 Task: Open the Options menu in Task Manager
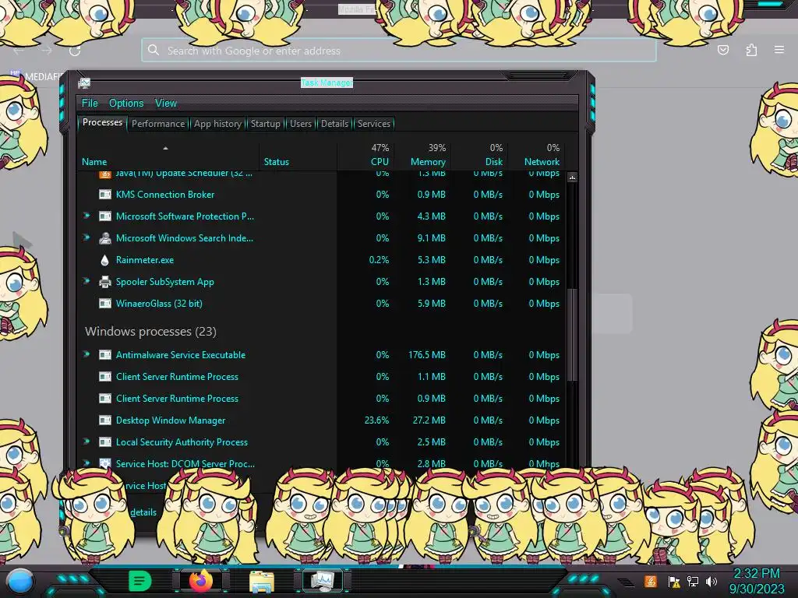pyautogui.click(x=126, y=104)
